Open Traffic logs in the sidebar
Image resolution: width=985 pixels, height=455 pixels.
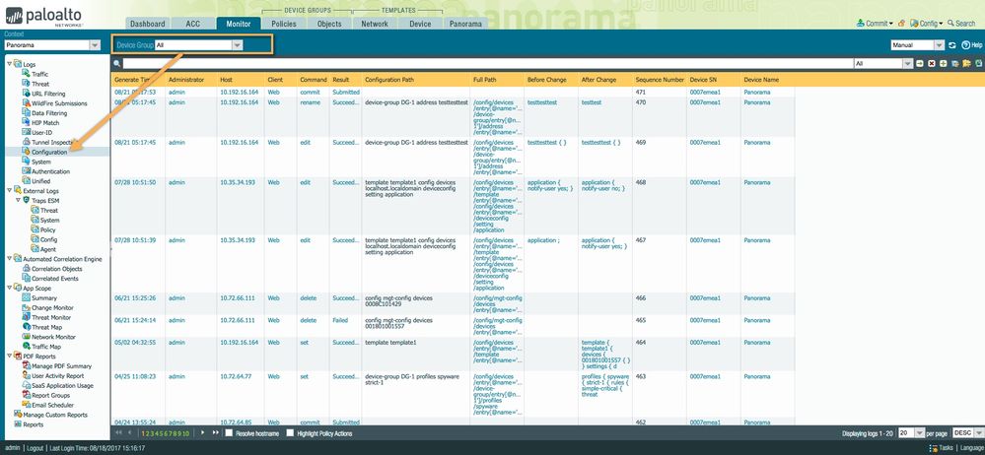pos(39,74)
